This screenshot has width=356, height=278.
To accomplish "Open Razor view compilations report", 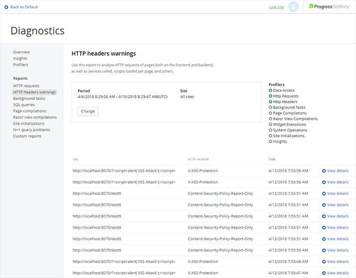I will tap(35, 117).
